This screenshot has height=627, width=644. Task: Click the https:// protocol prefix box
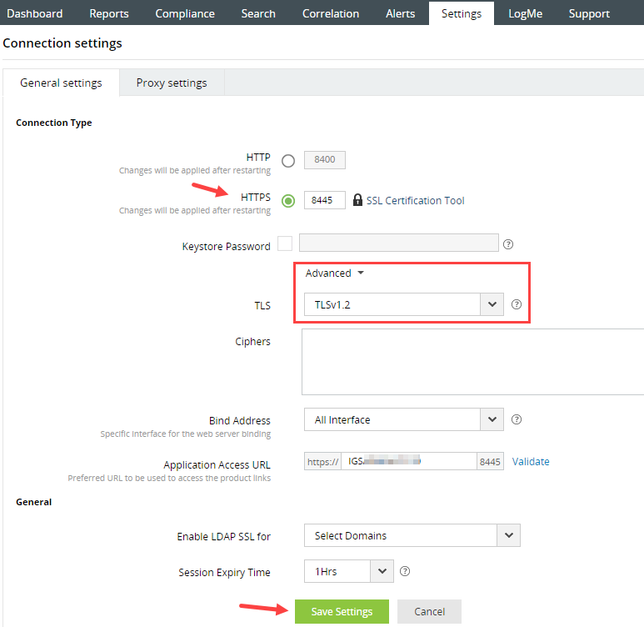coord(322,461)
